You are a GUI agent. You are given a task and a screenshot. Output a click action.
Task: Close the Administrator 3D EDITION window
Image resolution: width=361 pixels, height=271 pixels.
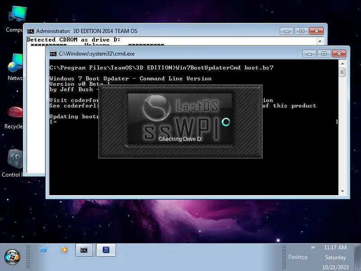tap(316, 31)
